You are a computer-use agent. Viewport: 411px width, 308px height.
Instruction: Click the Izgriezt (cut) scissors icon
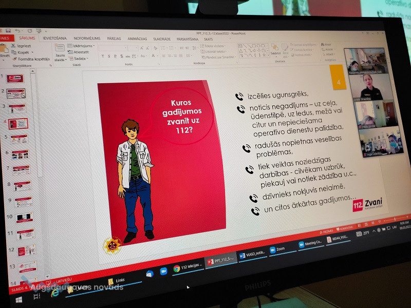coord(13,46)
